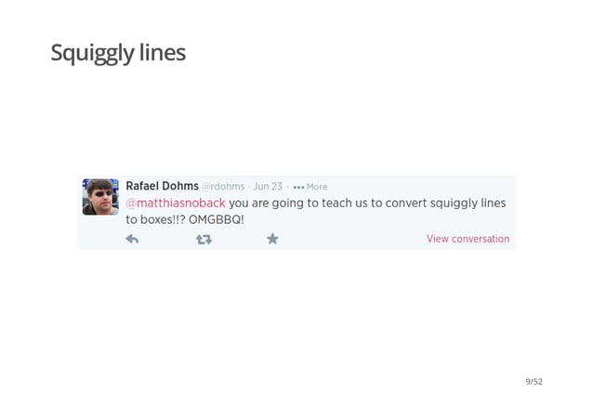Open the View conversation link

tap(468, 239)
